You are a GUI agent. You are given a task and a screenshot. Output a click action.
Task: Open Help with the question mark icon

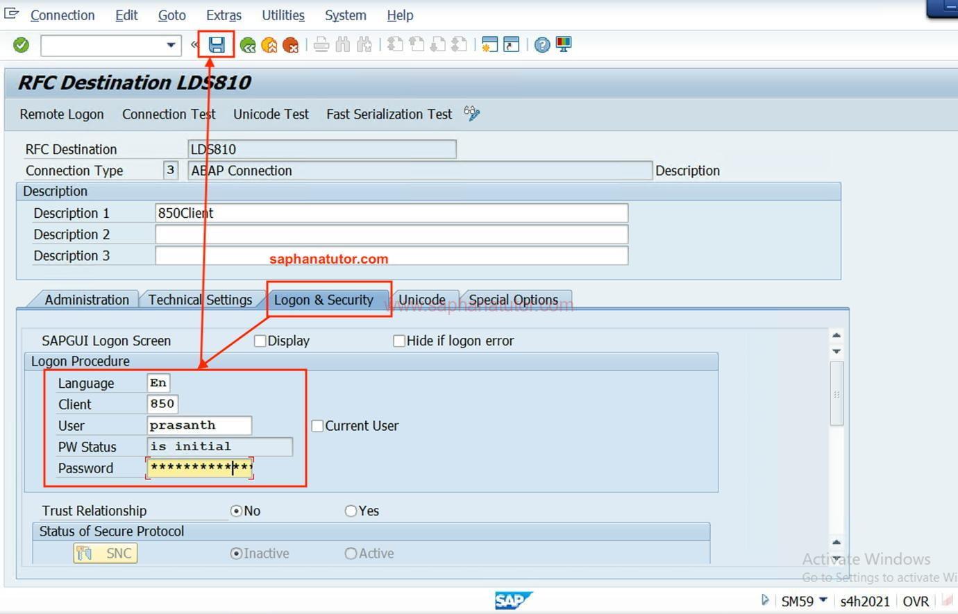tap(542, 46)
